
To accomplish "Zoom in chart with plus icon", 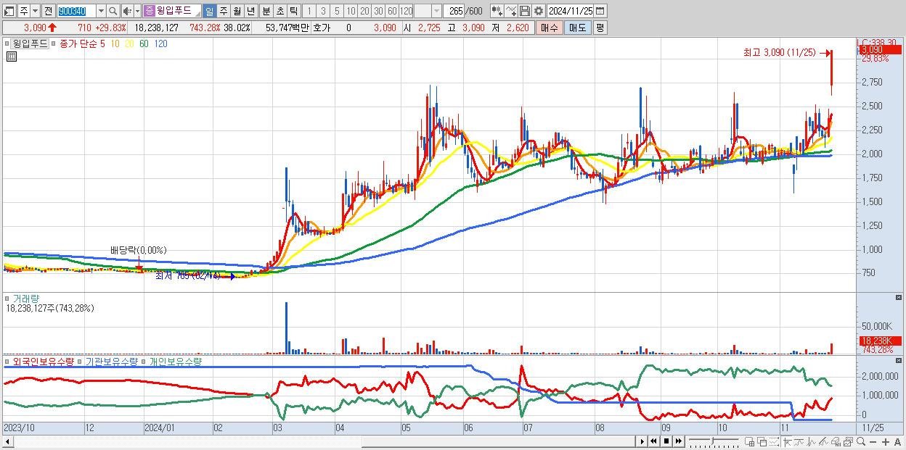I will click(x=885, y=442).
